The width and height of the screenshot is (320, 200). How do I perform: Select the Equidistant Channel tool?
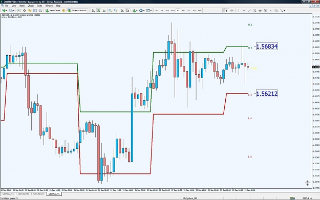(254, 10)
